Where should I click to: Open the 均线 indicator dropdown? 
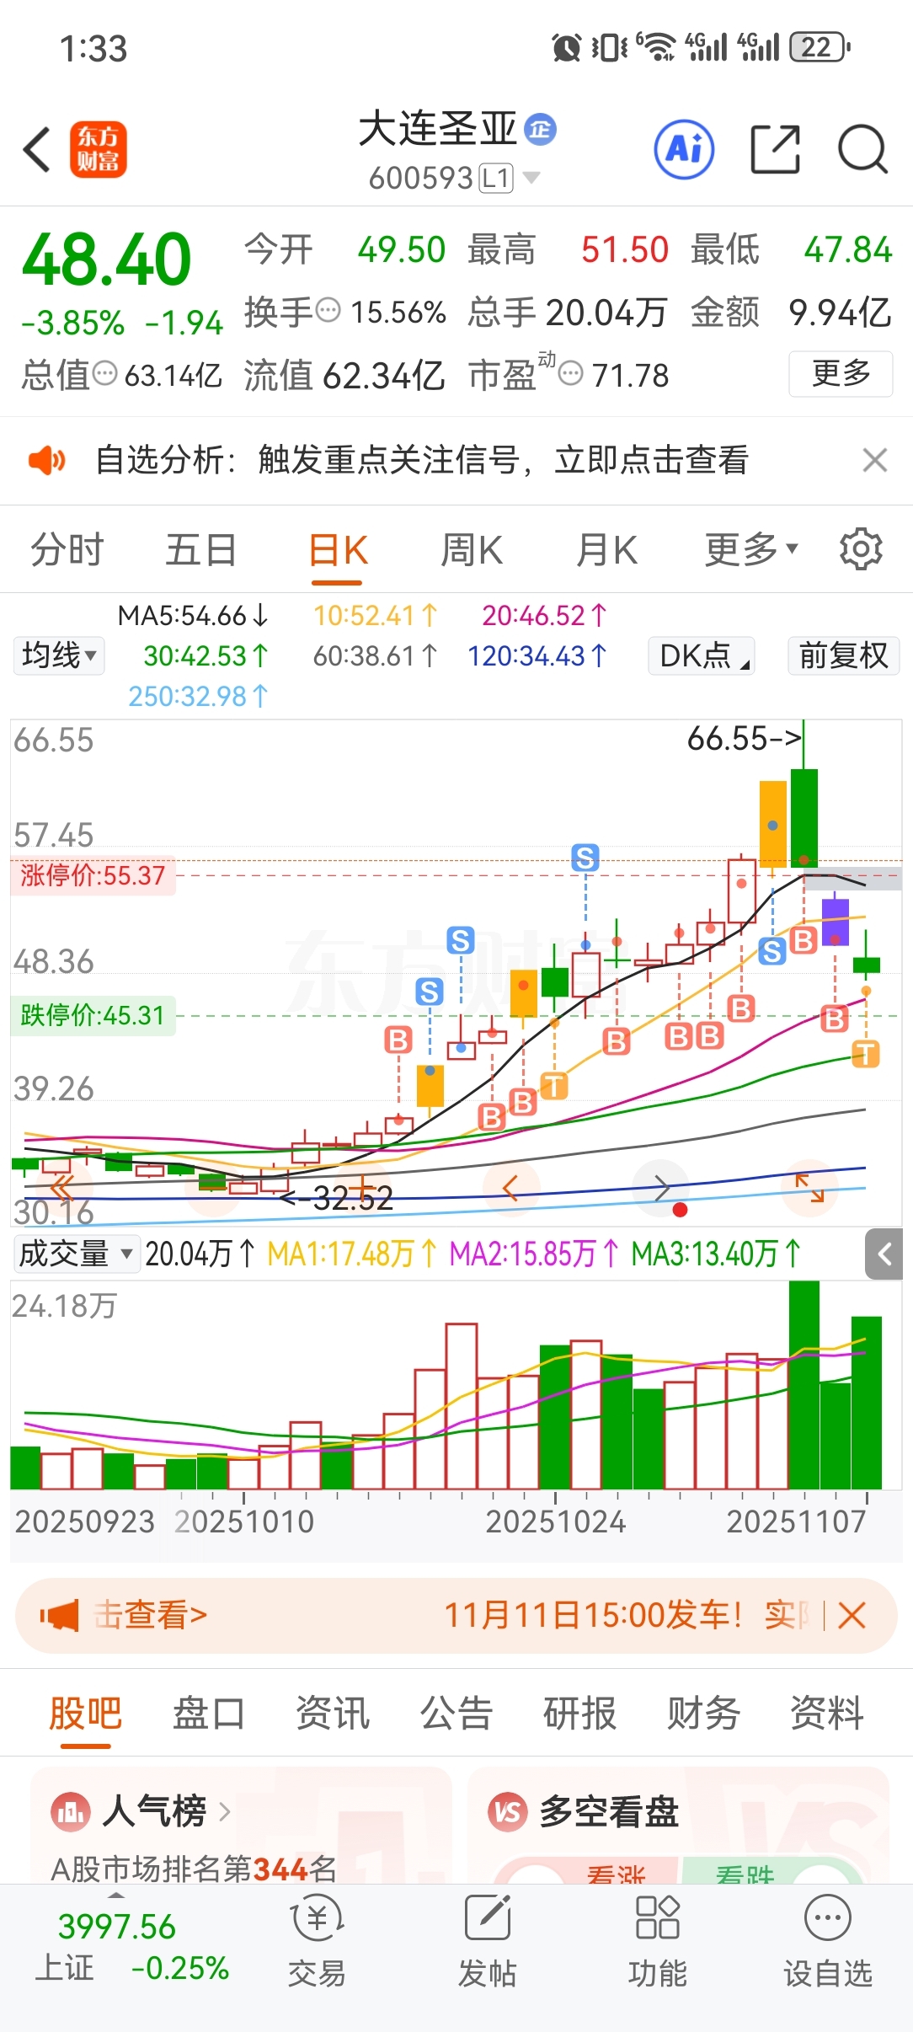[59, 655]
